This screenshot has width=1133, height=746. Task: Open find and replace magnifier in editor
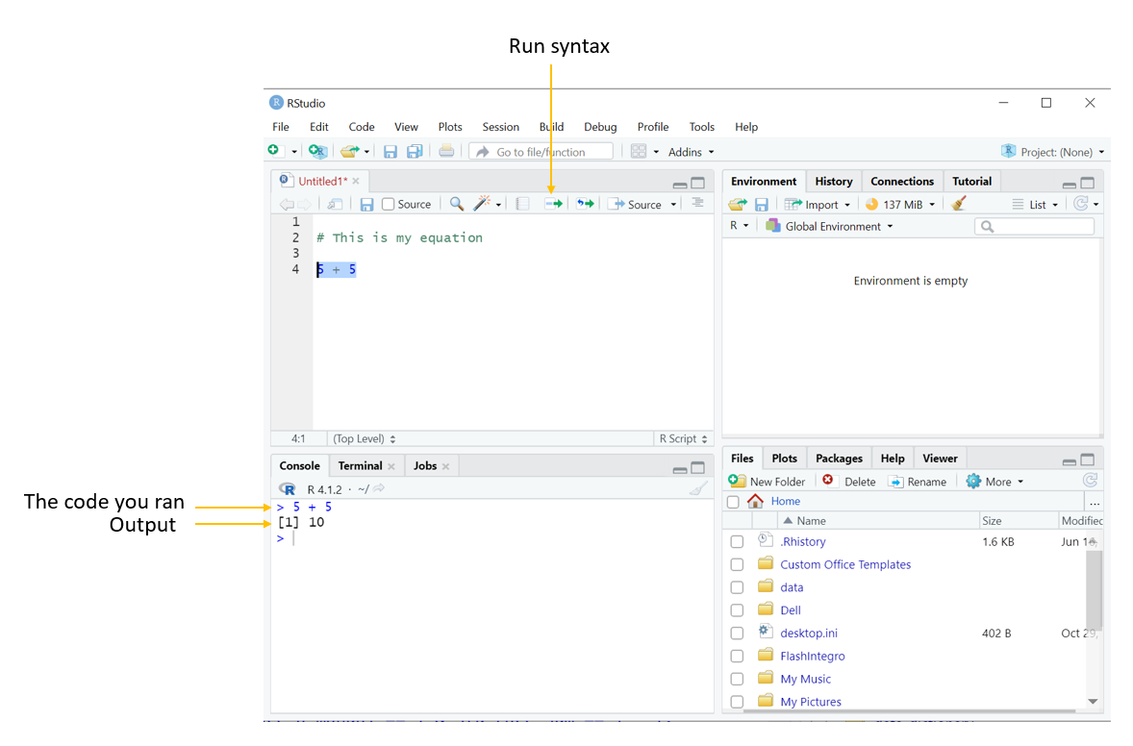click(x=456, y=205)
